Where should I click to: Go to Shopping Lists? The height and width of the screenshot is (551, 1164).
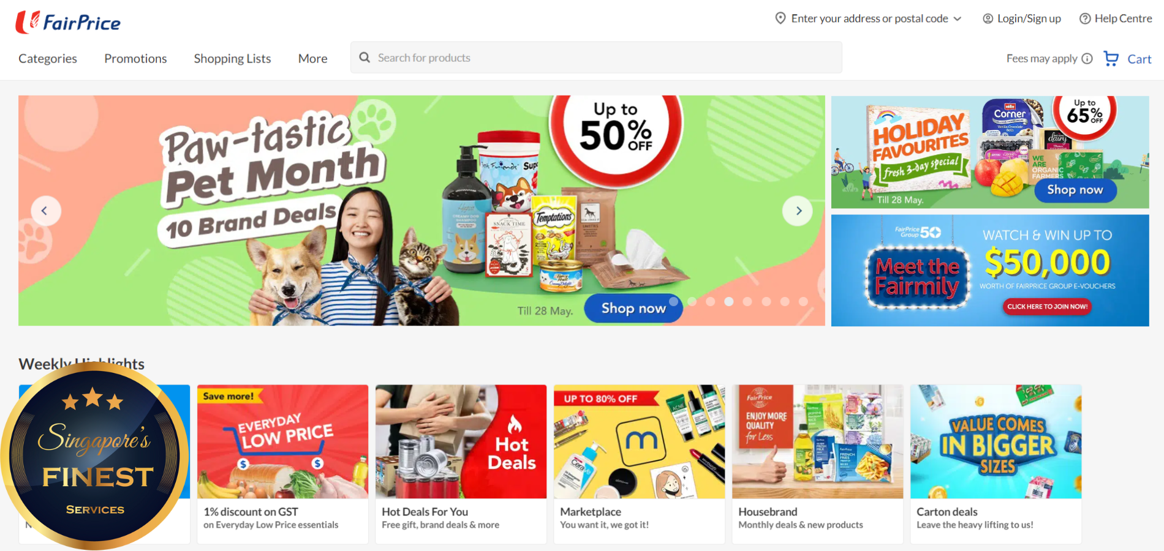coord(232,59)
